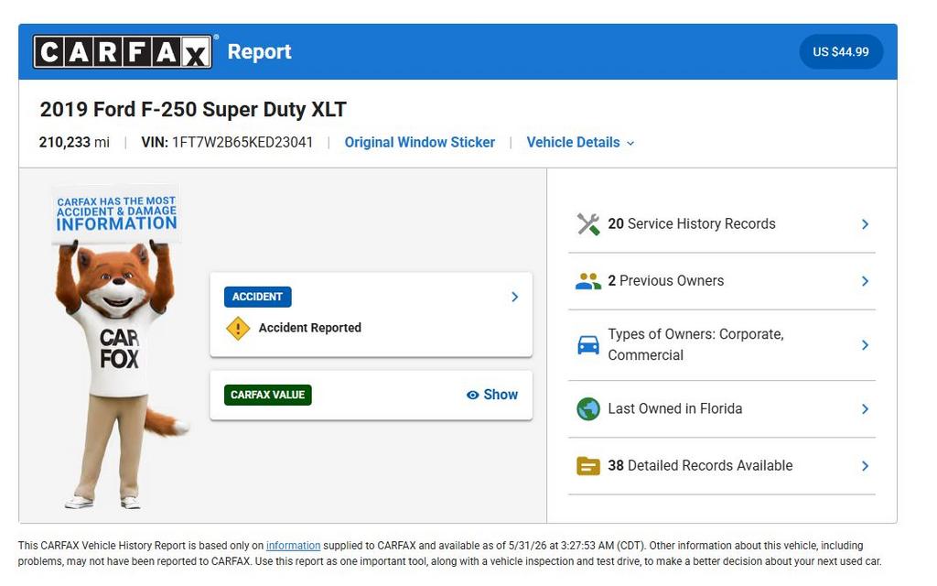Viewport: 937px width, 586px height.
Task: Click the green CARFAX VALUE badge
Action: [x=268, y=395]
